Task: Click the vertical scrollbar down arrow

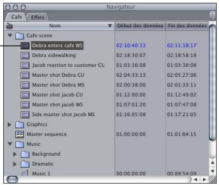Action: point(213,171)
